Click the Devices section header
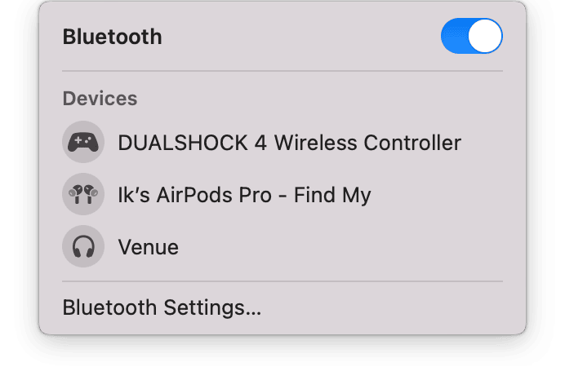 click(x=100, y=98)
